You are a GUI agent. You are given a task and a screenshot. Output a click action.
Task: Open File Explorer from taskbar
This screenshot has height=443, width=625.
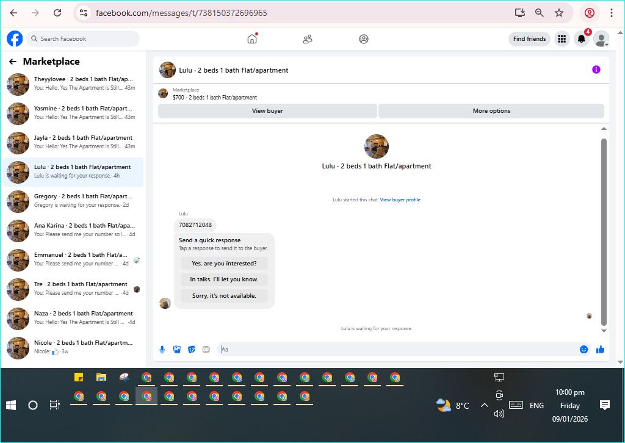(x=101, y=377)
